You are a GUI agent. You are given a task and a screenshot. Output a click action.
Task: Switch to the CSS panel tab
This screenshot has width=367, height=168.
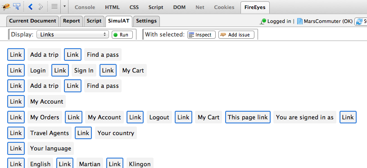(134, 7)
